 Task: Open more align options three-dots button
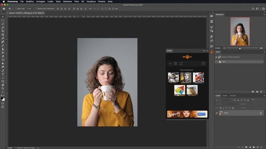tap(90, 9)
